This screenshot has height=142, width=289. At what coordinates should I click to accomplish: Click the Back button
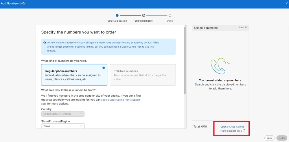pyautogui.click(x=269, y=138)
